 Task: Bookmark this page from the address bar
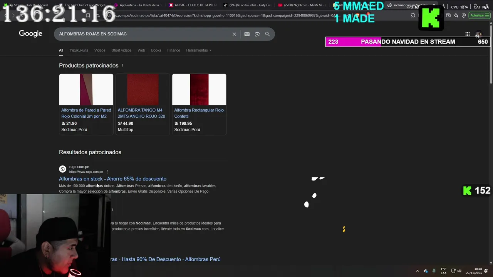click(x=88, y=15)
